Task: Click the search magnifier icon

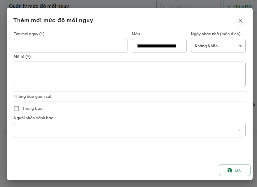Action: (x=162, y=6)
